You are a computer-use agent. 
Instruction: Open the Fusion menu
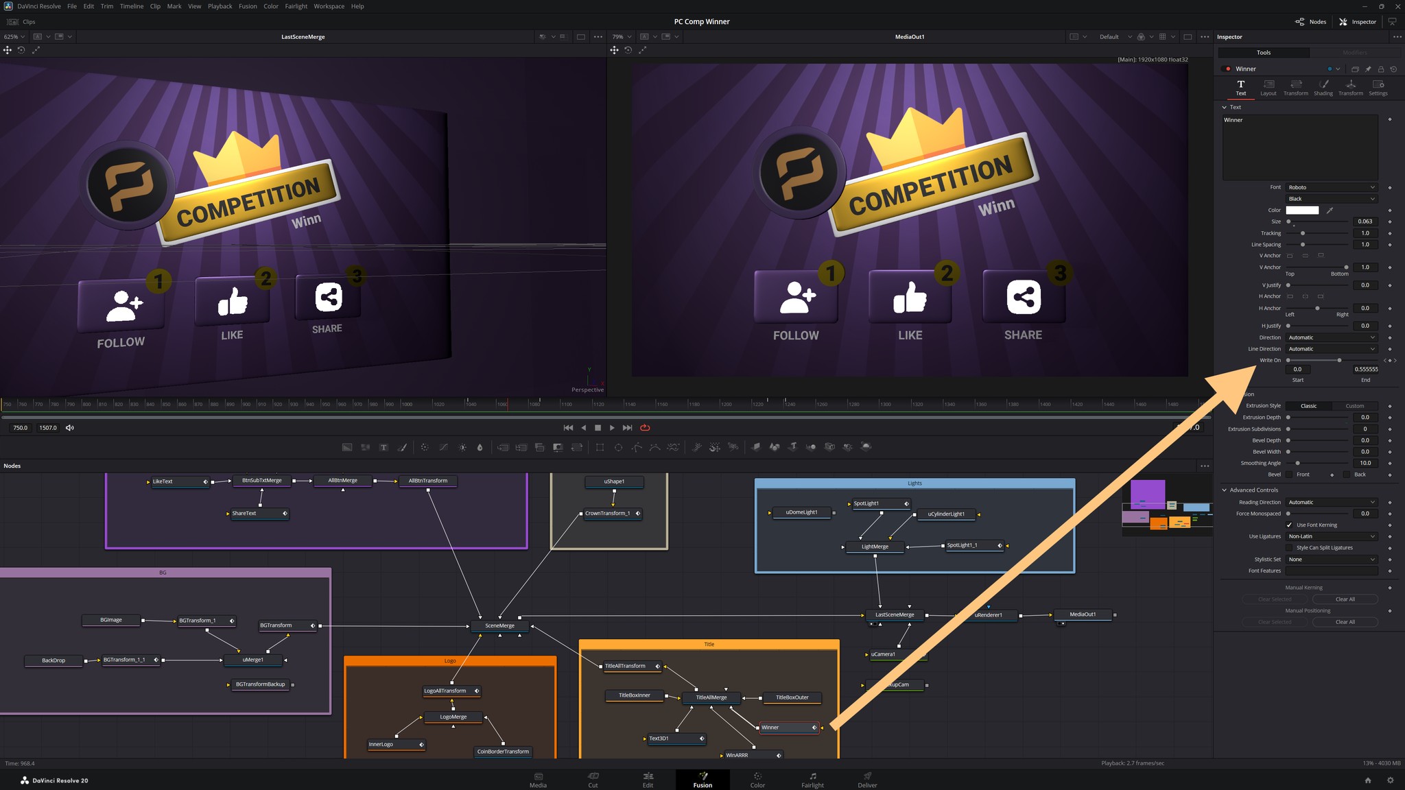(x=248, y=6)
